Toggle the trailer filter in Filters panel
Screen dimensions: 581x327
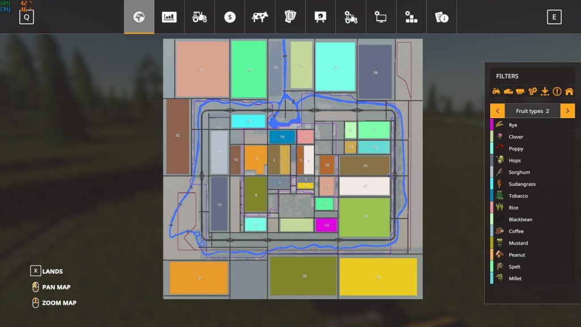[520, 92]
